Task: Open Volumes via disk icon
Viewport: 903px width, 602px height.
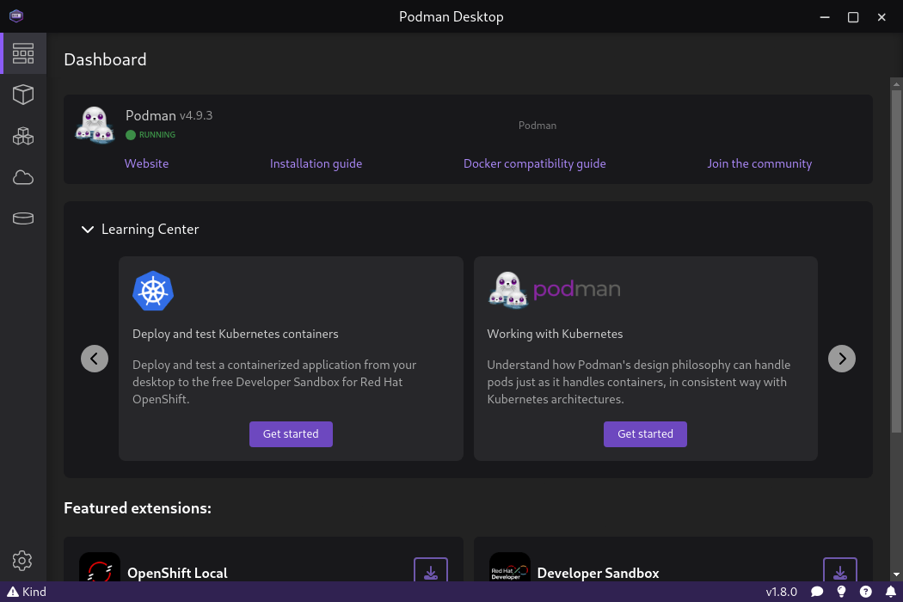Action: [23, 218]
